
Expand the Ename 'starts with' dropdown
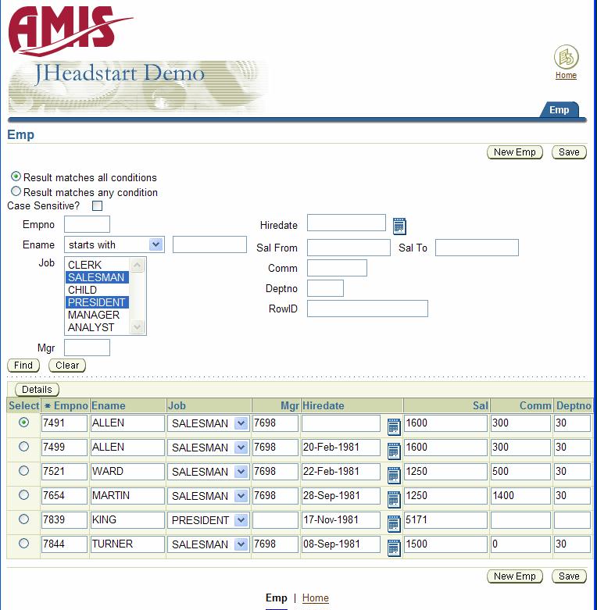click(x=156, y=244)
